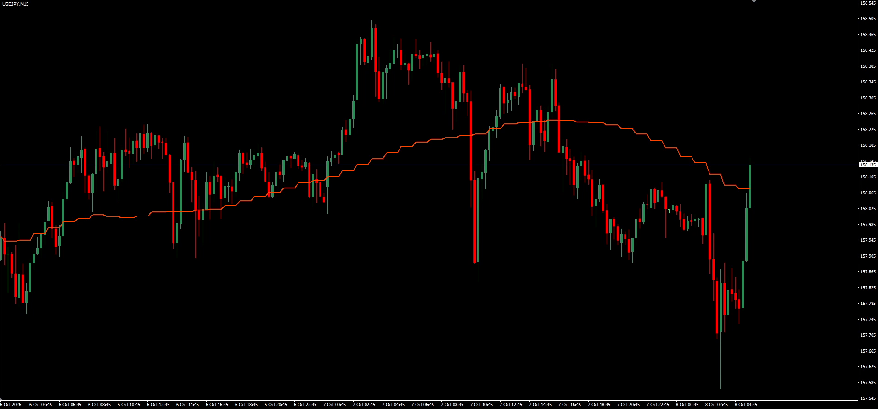Click the USDJPY,M15 chart title label
The width and height of the screenshot is (878, 409).
pyautogui.click(x=15, y=4)
